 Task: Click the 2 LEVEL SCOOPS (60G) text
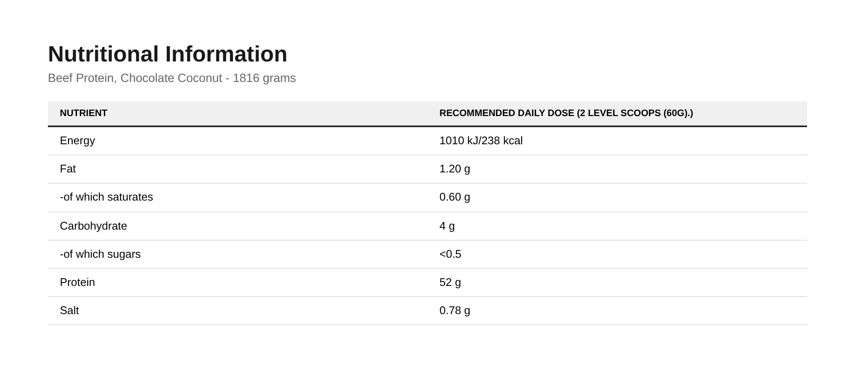[634, 113]
